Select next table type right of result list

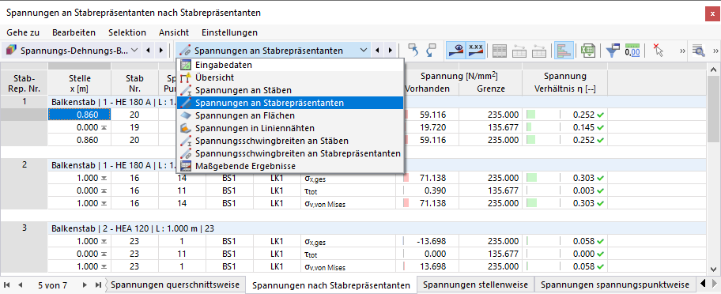pyautogui.click(x=391, y=51)
